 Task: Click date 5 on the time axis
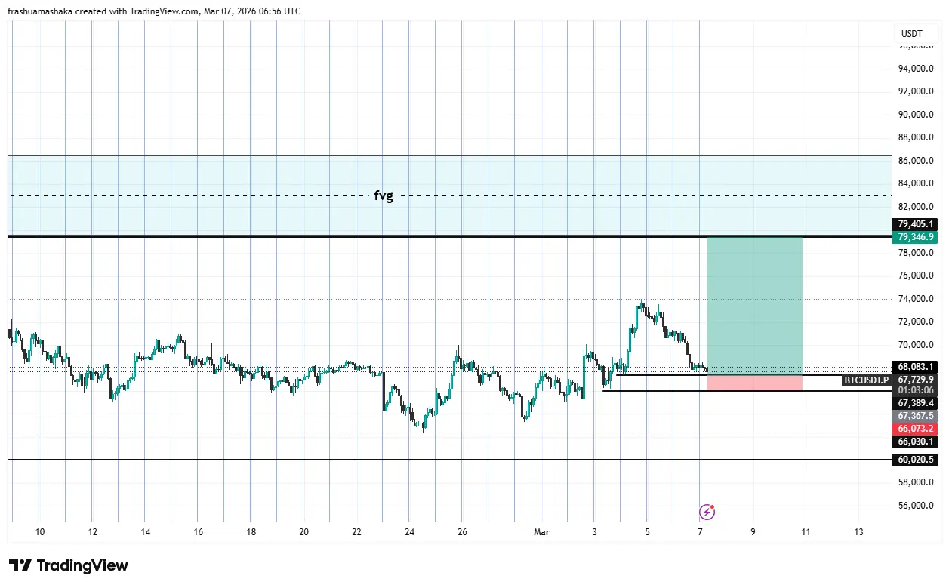pyautogui.click(x=647, y=532)
